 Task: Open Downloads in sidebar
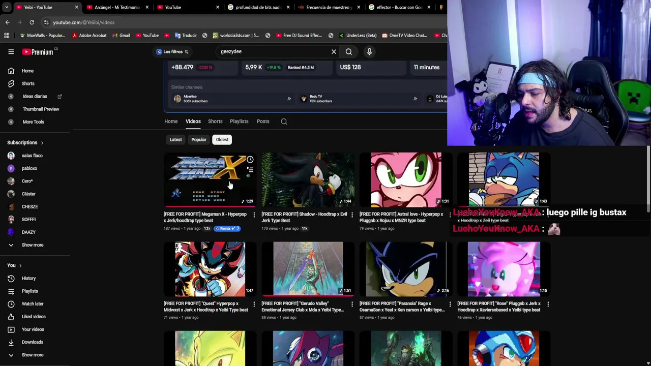pyautogui.click(x=32, y=342)
